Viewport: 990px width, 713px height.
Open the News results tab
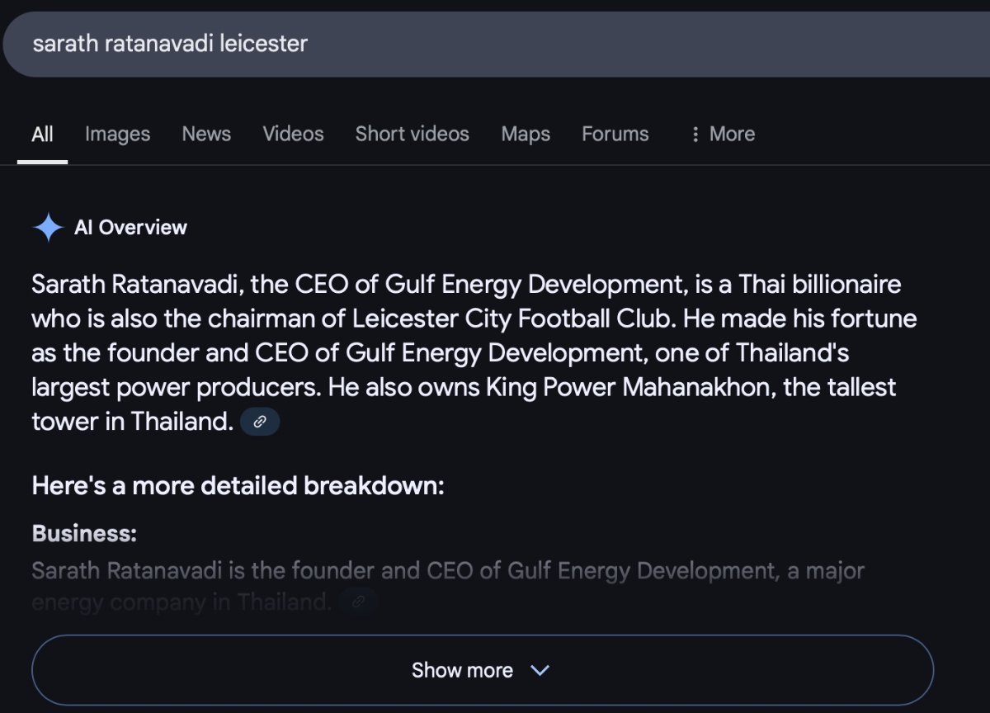coord(206,134)
